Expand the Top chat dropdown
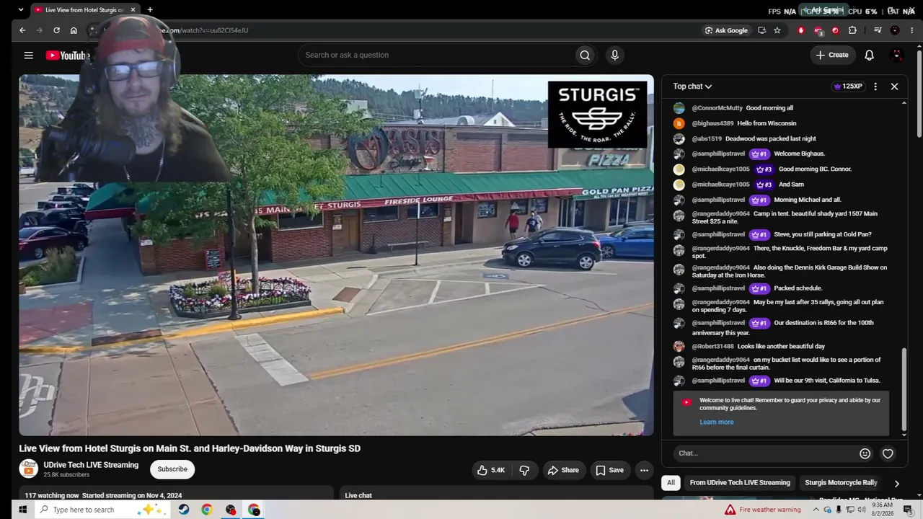The image size is (923, 519). (x=692, y=86)
